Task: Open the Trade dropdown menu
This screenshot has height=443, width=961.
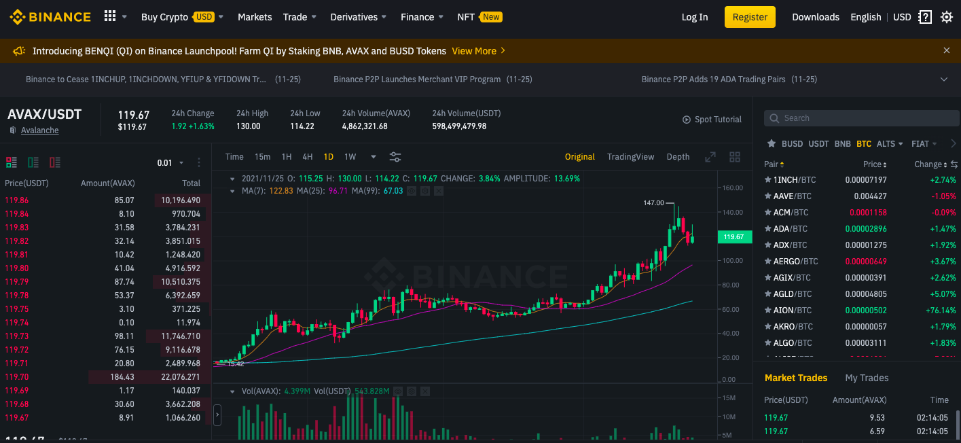Action: (x=300, y=17)
